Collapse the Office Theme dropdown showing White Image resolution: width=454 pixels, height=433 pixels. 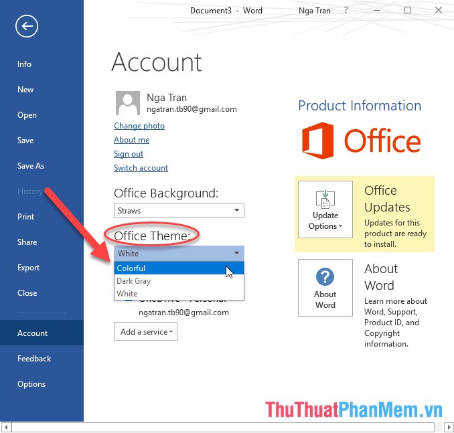(x=179, y=254)
